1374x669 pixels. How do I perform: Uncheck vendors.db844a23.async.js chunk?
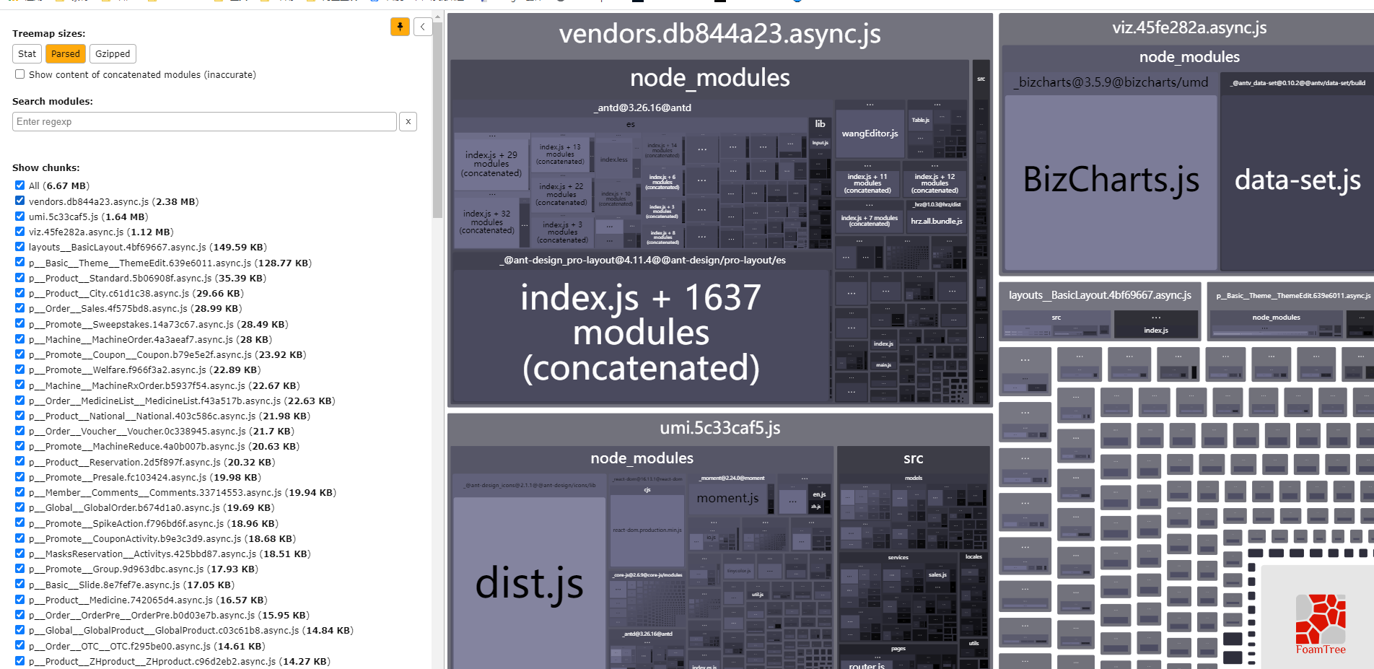tap(20, 201)
